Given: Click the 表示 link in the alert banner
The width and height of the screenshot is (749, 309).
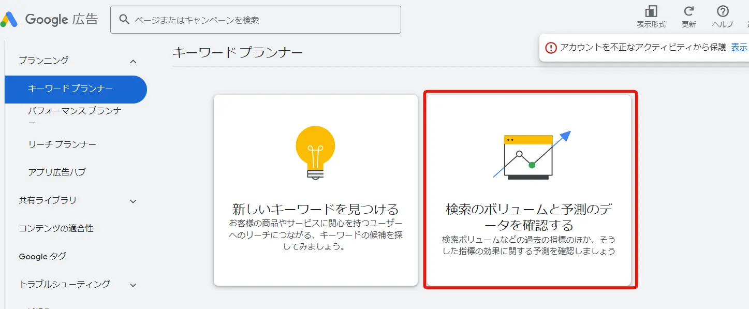Looking at the screenshot, I should (739, 47).
